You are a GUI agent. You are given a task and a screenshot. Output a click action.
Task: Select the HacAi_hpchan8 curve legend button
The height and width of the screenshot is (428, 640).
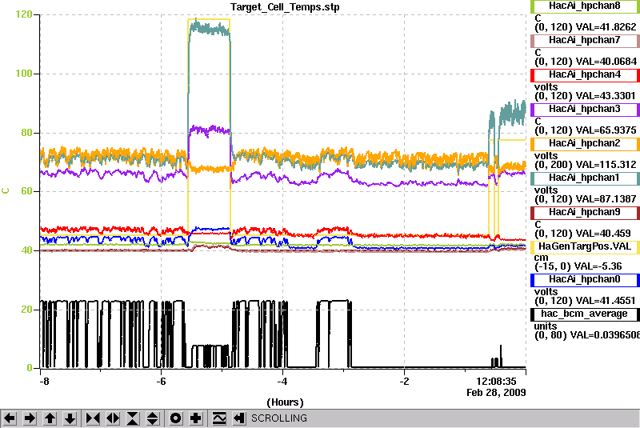pos(585,6)
